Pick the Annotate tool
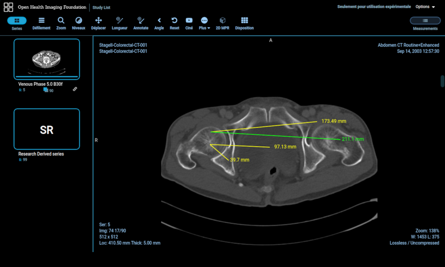Screen dimensions: 445x267 click(141, 23)
